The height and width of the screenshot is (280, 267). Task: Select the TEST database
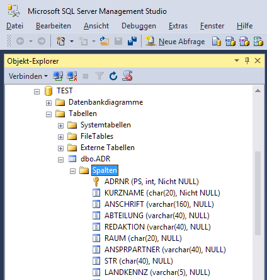coord(65,91)
